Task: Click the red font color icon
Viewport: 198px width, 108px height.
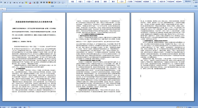Action: click(30, 3)
